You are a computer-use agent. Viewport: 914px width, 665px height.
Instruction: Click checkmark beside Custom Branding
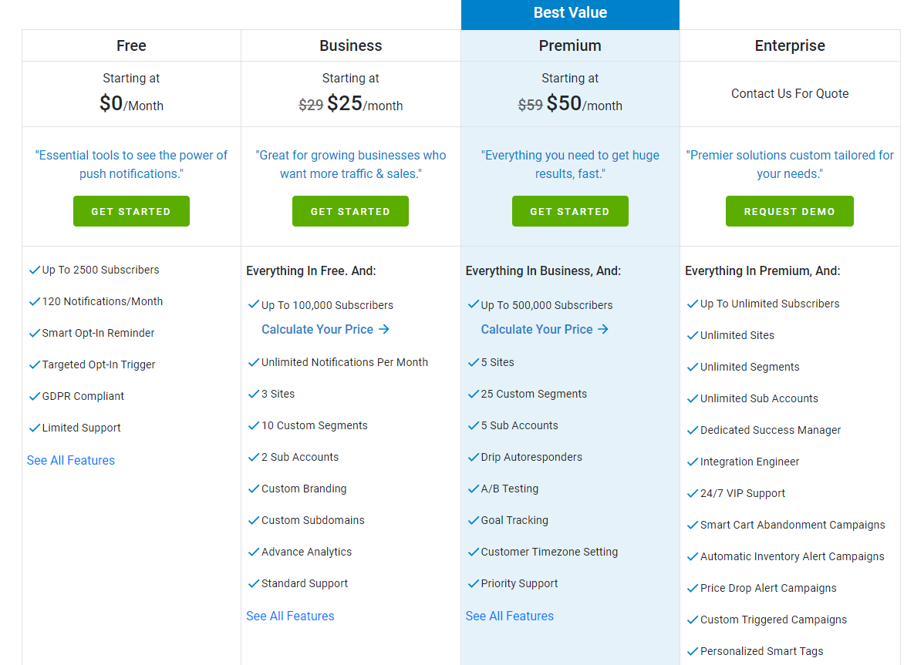254,489
